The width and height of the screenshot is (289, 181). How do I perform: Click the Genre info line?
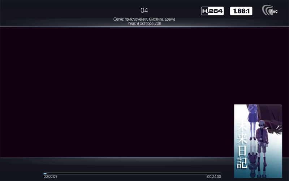144,19
